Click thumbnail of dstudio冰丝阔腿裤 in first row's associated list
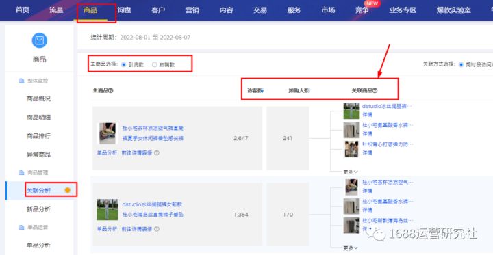Image resolution: width=493 pixels, height=255 pixels. [351, 111]
